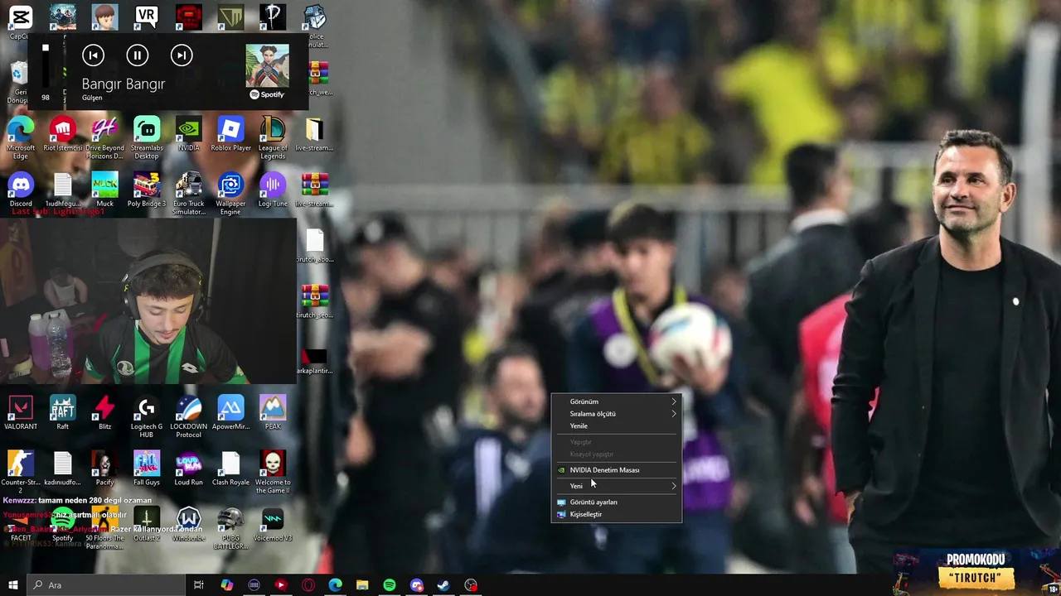
Task: Select Streamlabs Desktop icon
Action: pos(147,137)
